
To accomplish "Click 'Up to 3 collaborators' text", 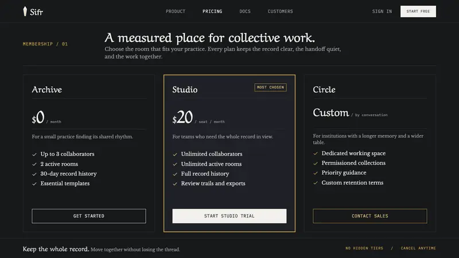I will tap(67, 154).
